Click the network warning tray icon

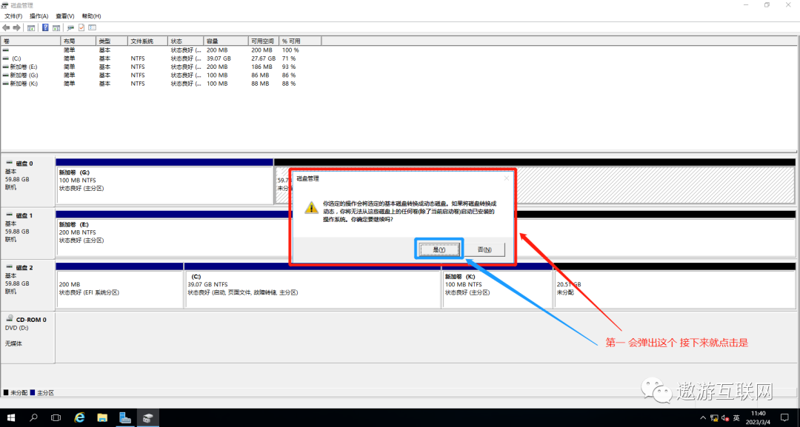coord(715,418)
